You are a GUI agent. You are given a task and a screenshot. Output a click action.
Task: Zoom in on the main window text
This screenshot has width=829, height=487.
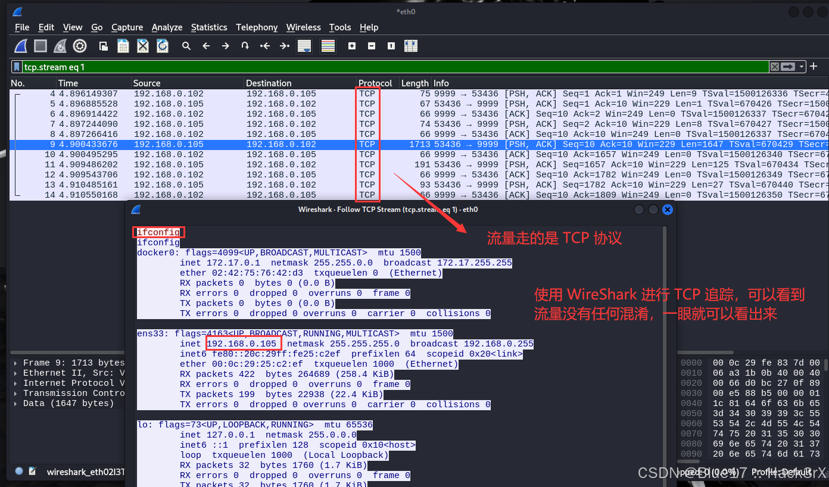(352, 46)
